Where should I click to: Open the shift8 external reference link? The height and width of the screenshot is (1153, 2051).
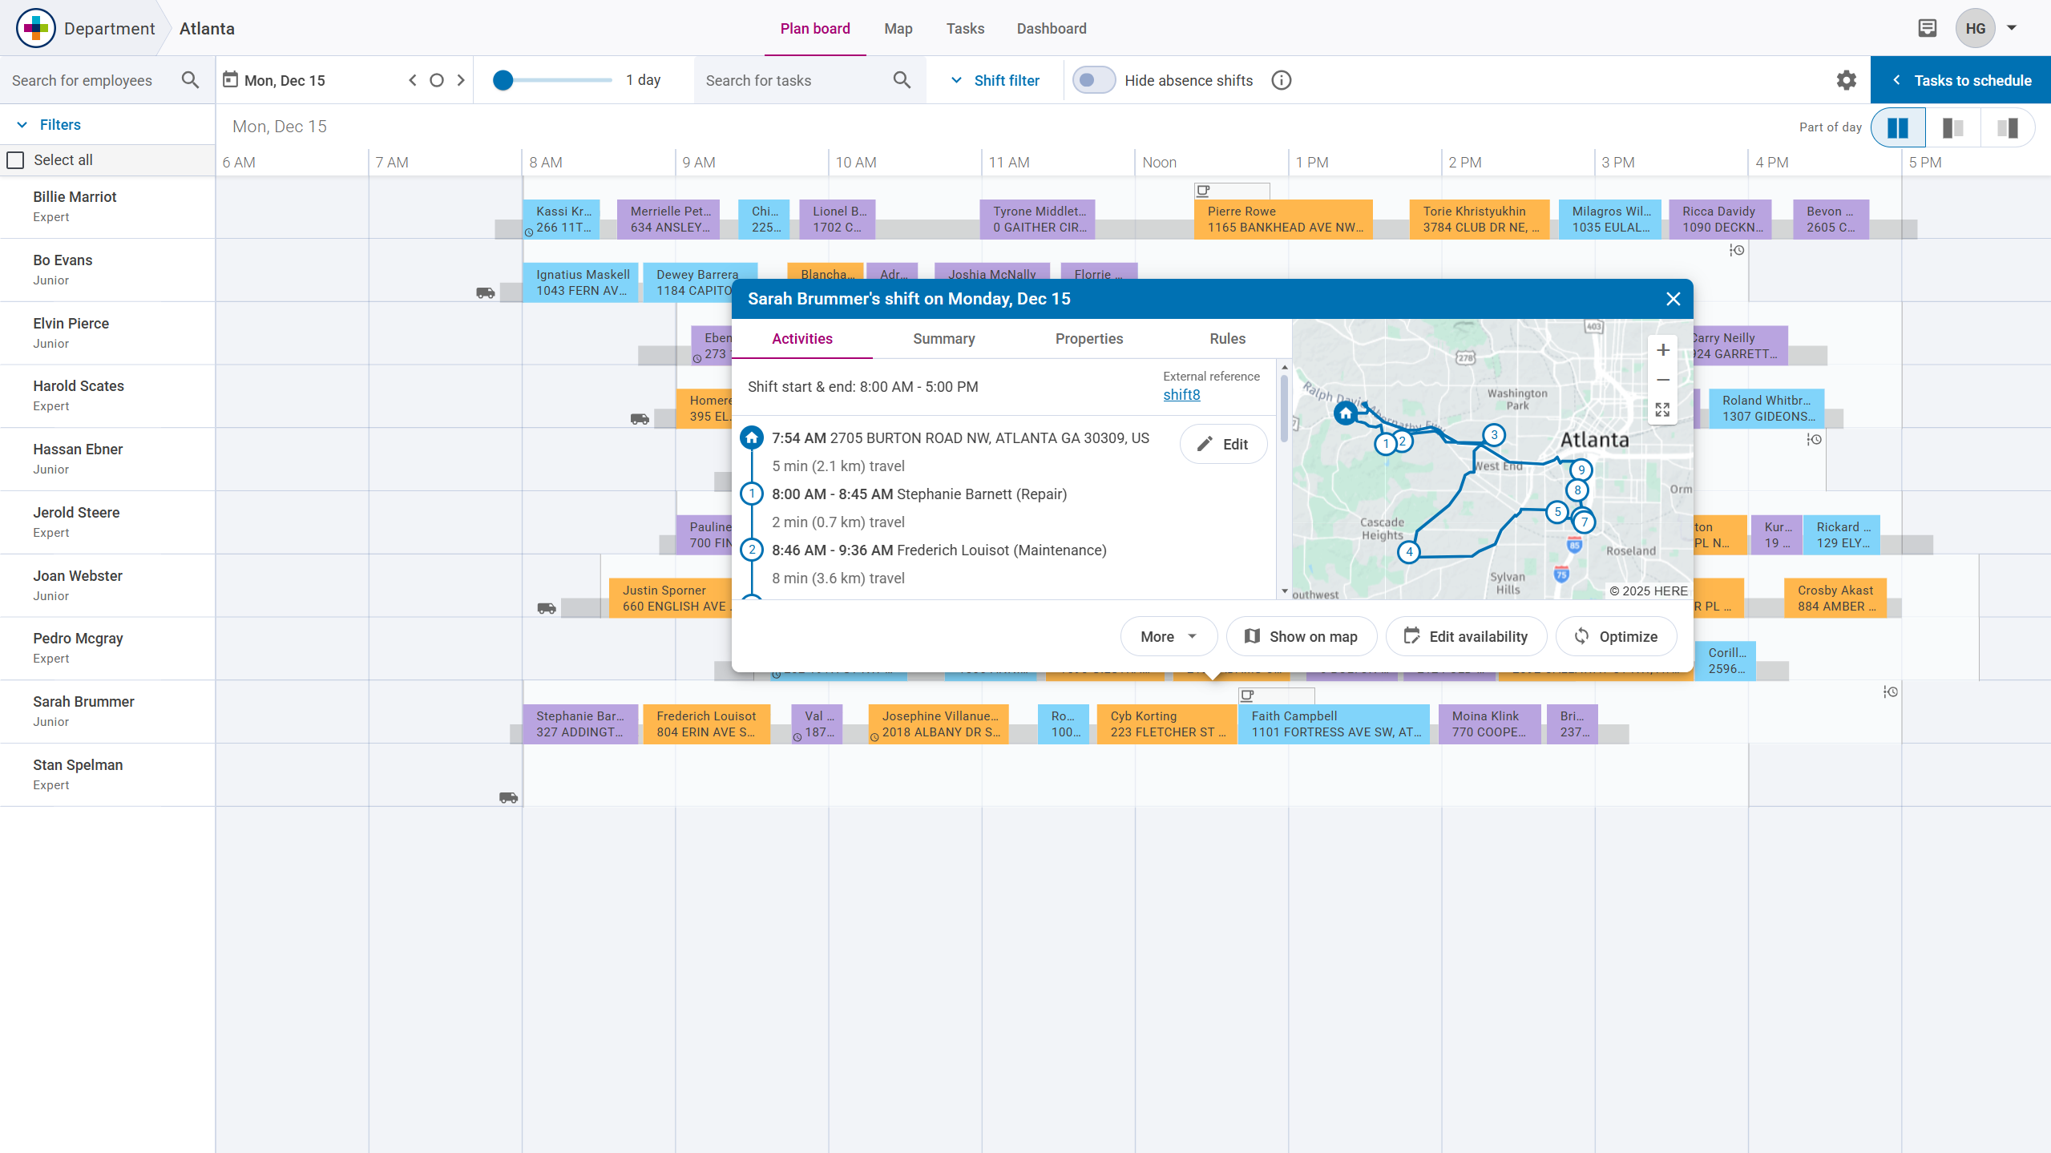tap(1181, 395)
